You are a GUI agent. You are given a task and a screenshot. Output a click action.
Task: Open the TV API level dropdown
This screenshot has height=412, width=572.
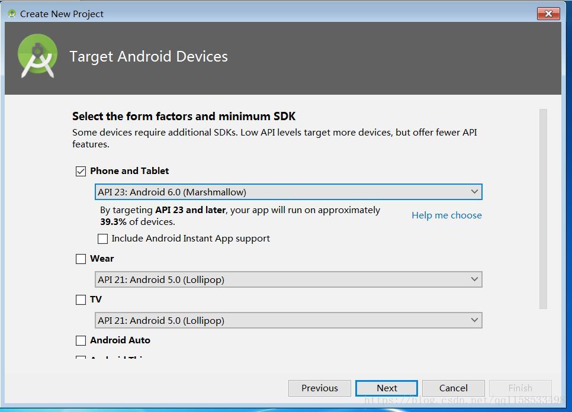pyautogui.click(x=288, y=320)
